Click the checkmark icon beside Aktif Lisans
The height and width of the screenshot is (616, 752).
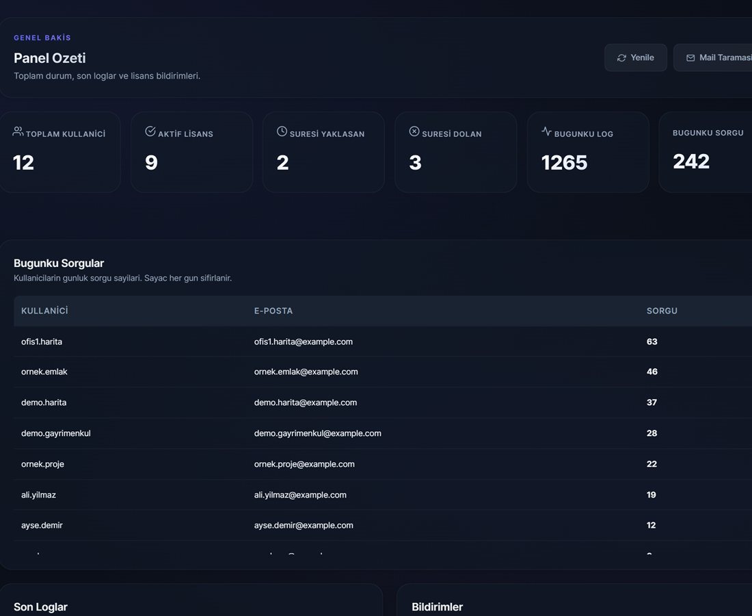click(x=150, y=131)
